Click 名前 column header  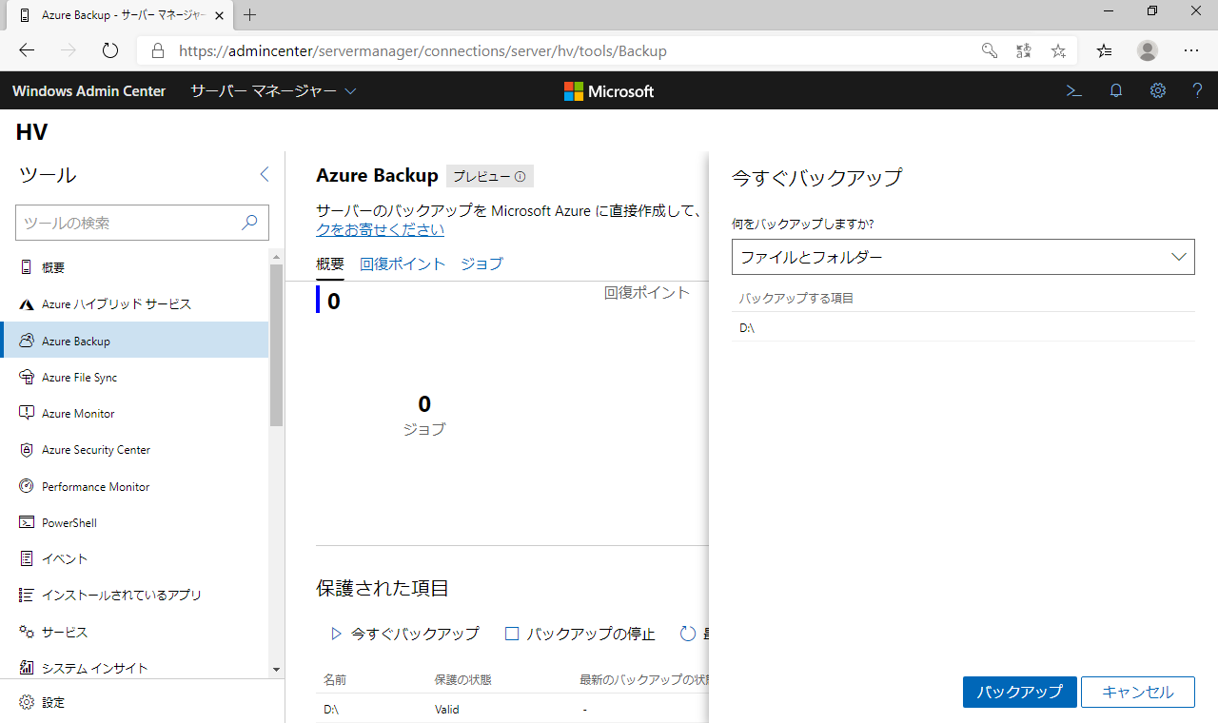(335, 679)
